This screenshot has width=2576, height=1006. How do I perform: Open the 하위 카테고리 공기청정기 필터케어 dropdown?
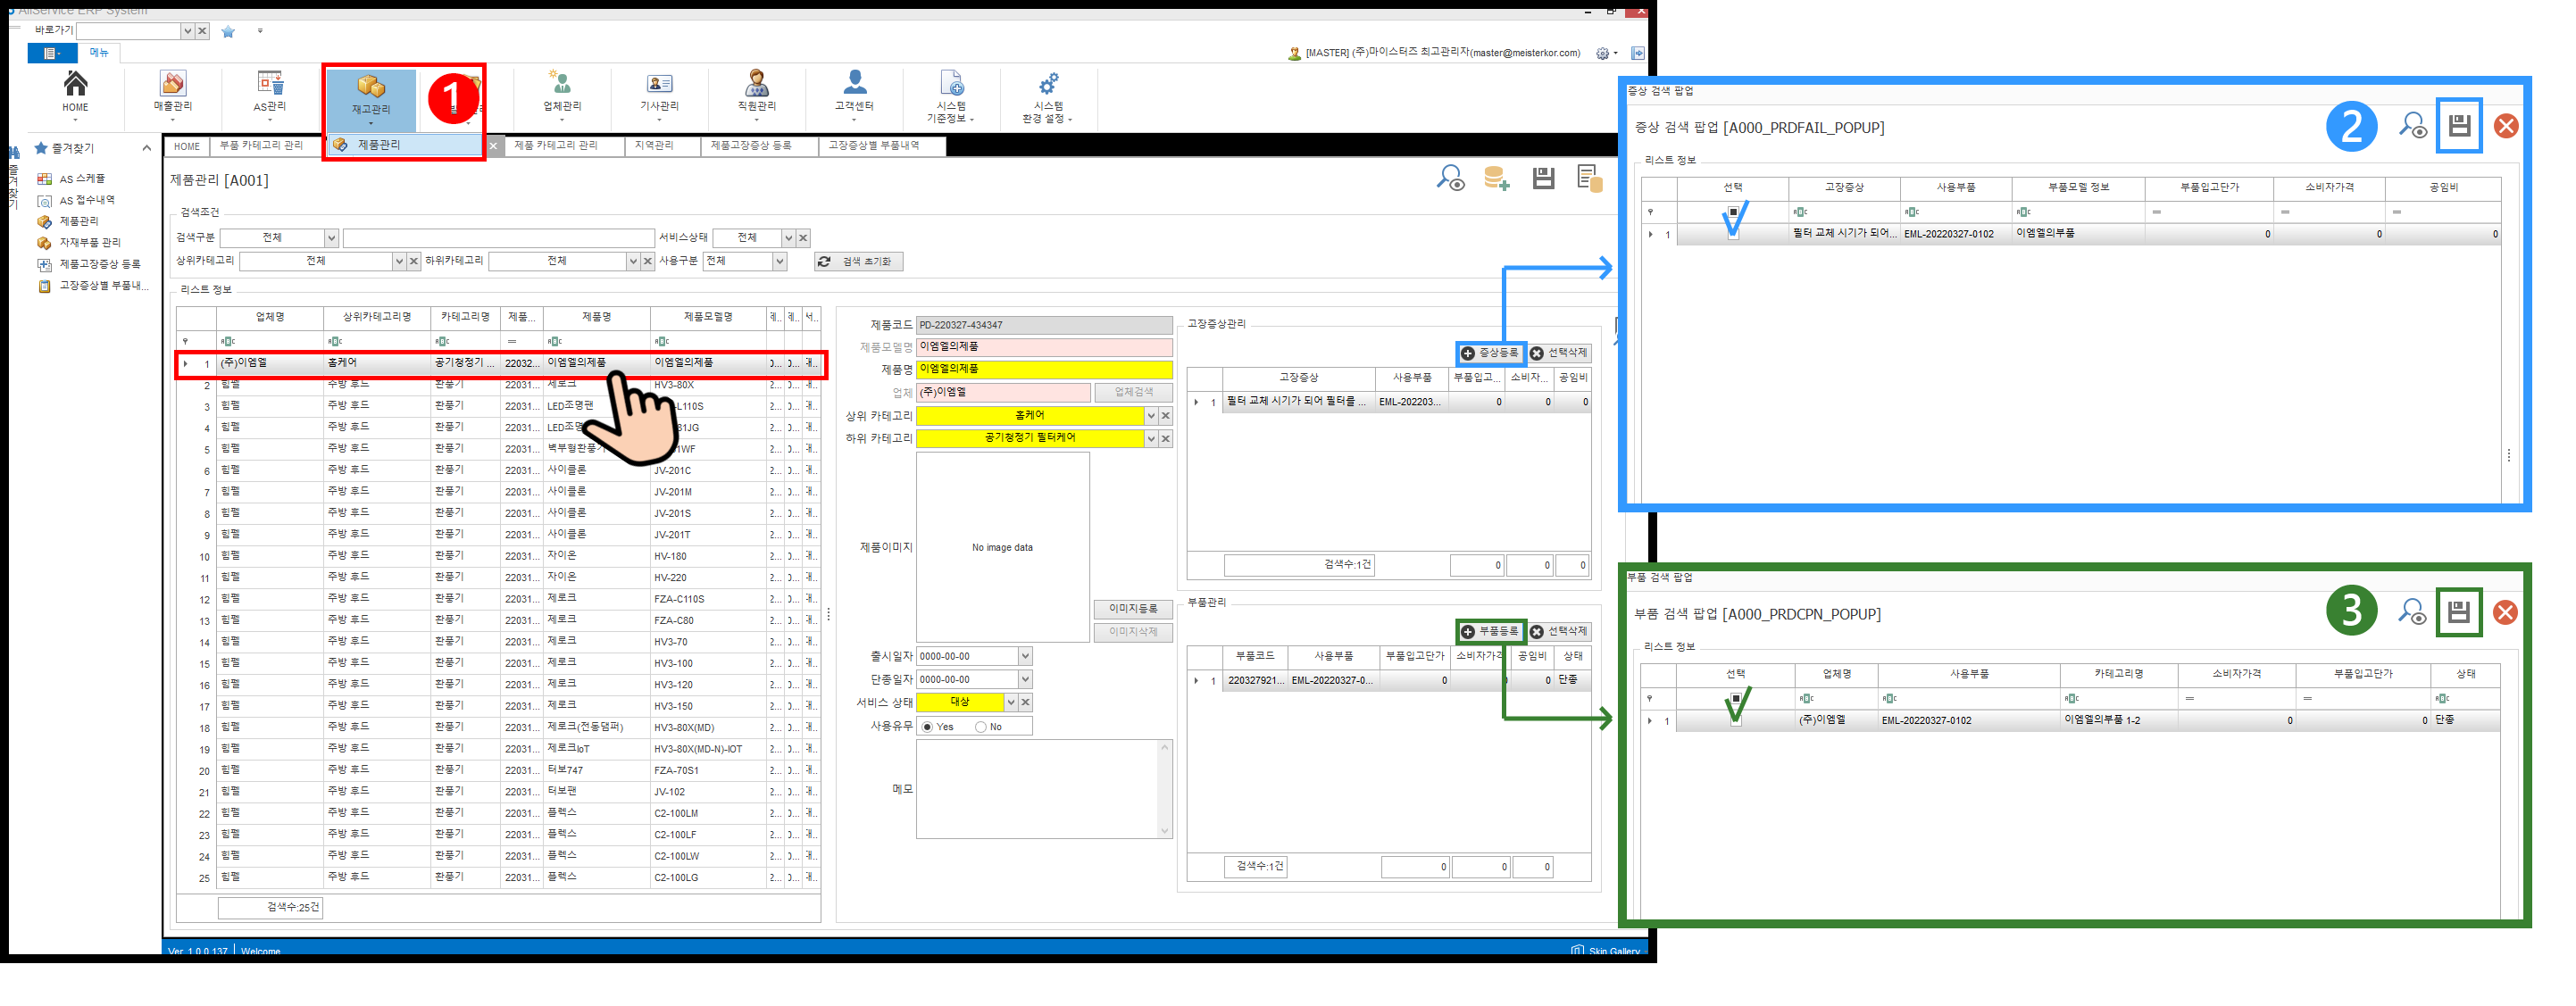[1151, 438]
